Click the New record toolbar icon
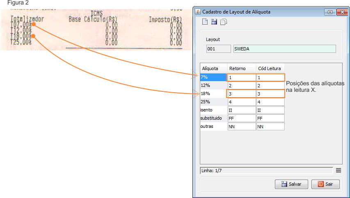This screenshot has height=198, width=350. [x=205, y=22]
